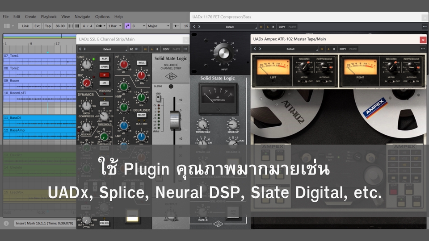Screen dimensions: 429x241
Task: Open Default preset dropdown in Ampex ATR-102
Action: pos(290,49)
